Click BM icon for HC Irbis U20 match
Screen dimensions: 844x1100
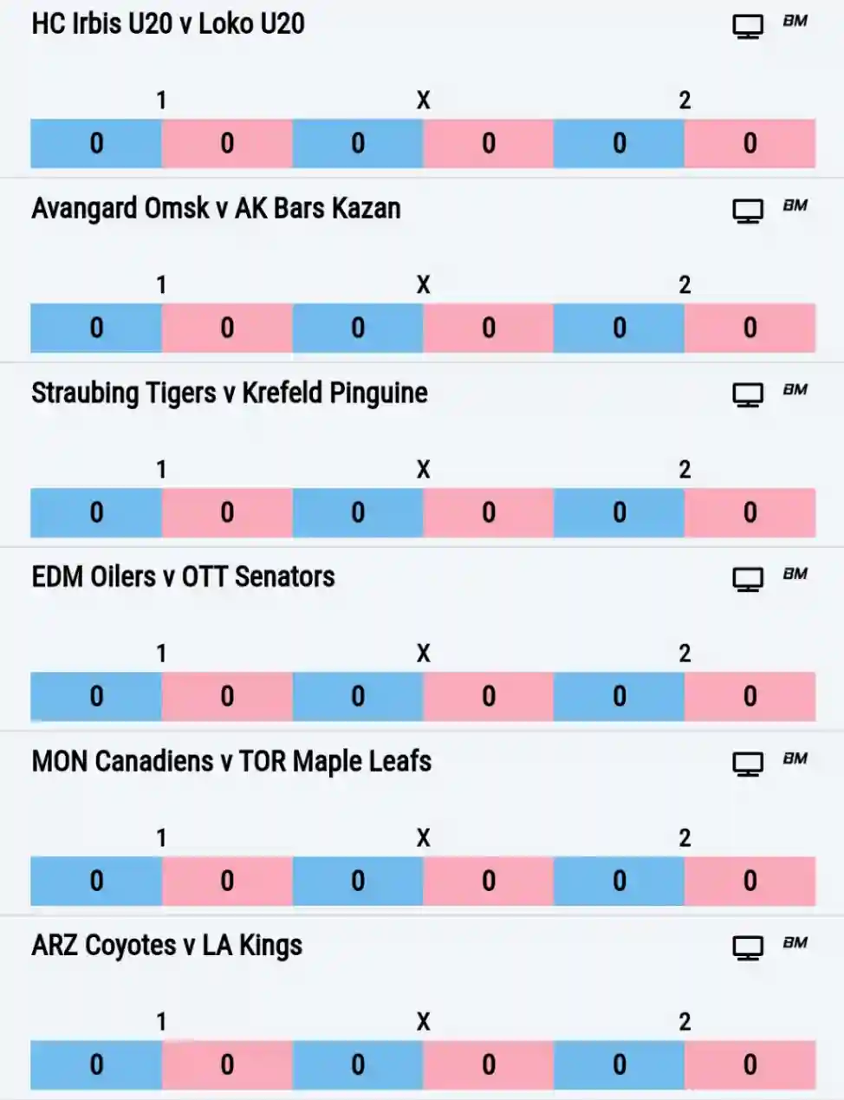(795, 21)
